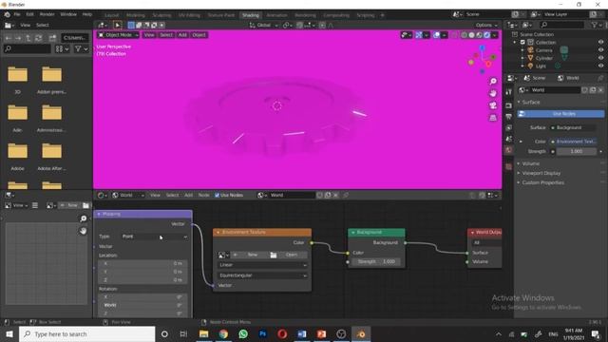
Task: Toggle Collection exclude checkbox in outliner
Action: tap(522, 42)
